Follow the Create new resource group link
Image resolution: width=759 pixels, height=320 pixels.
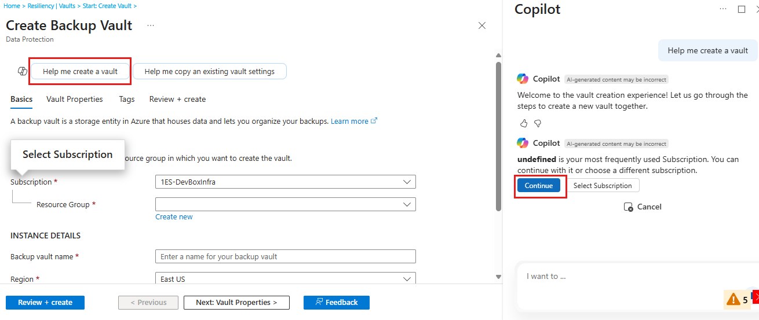(174, 217)
